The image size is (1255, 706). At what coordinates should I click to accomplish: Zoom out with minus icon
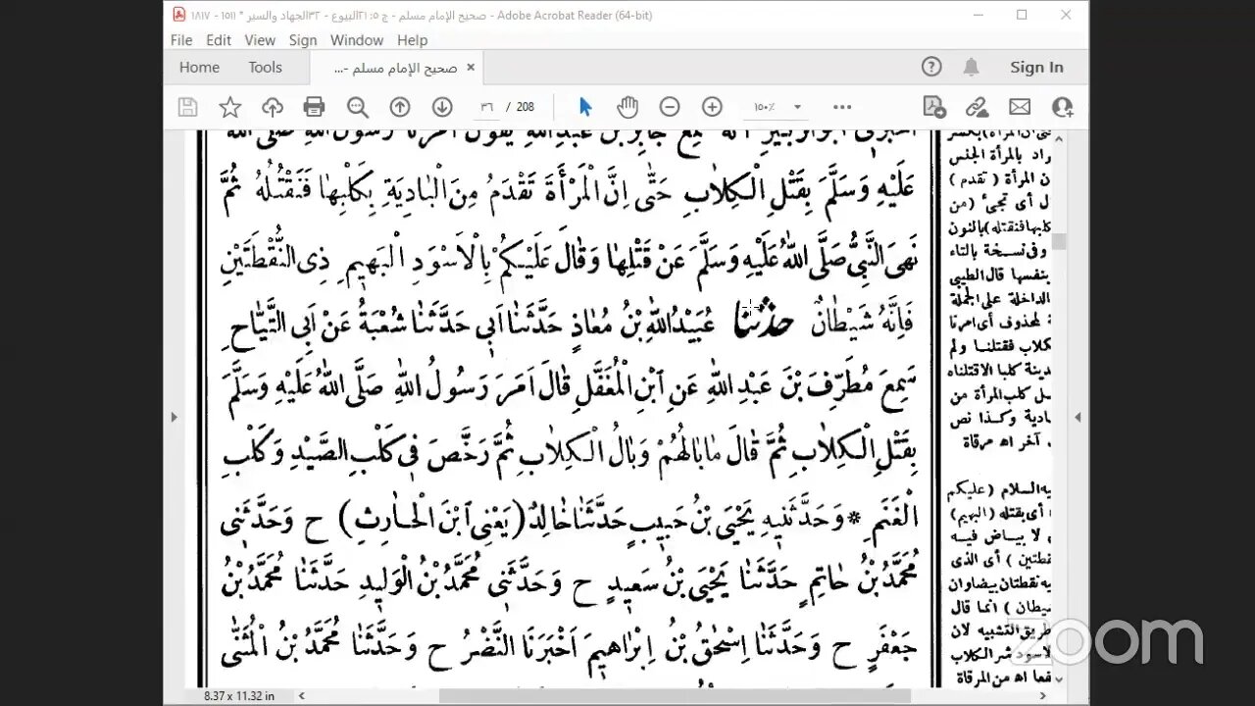pyautogui.click(x=670, y=107)
